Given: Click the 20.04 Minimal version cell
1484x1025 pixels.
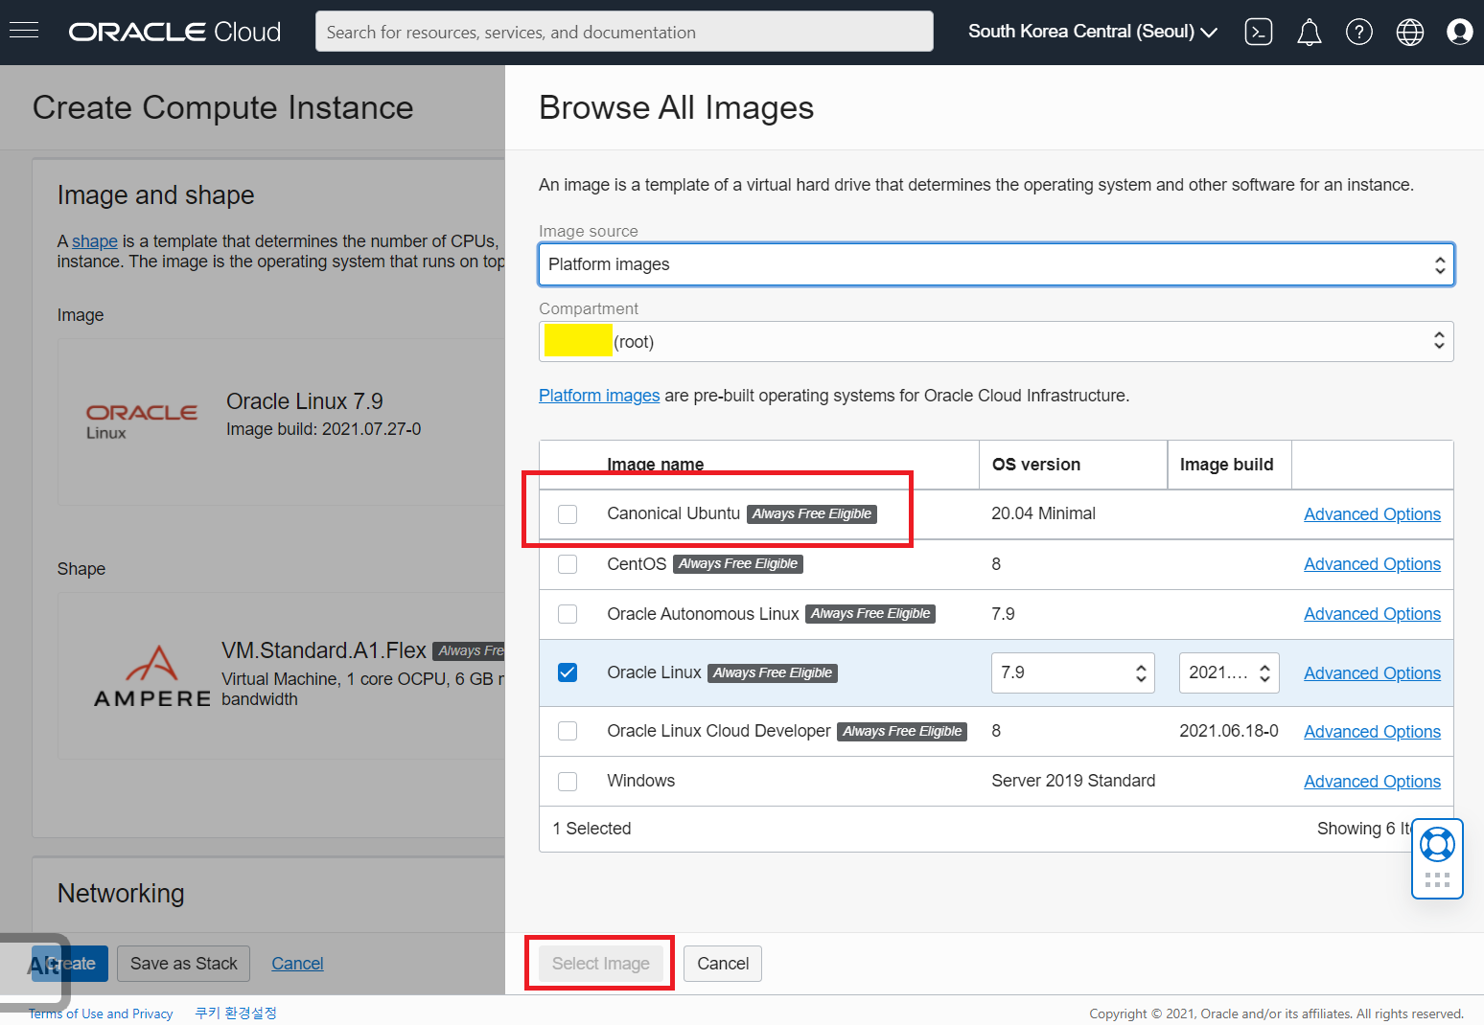Looking at the screenshot, I should tap(1043, 513).
